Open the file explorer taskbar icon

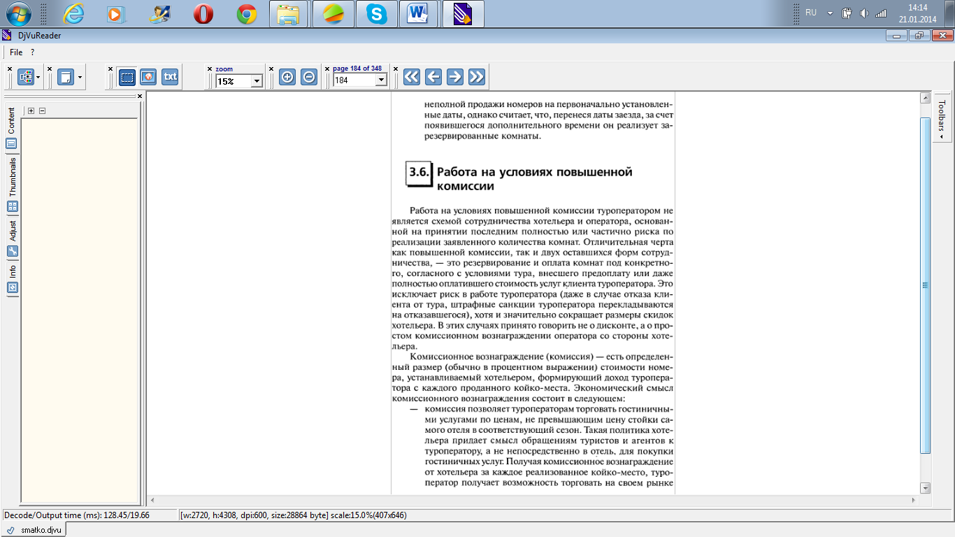click(289, 13)
